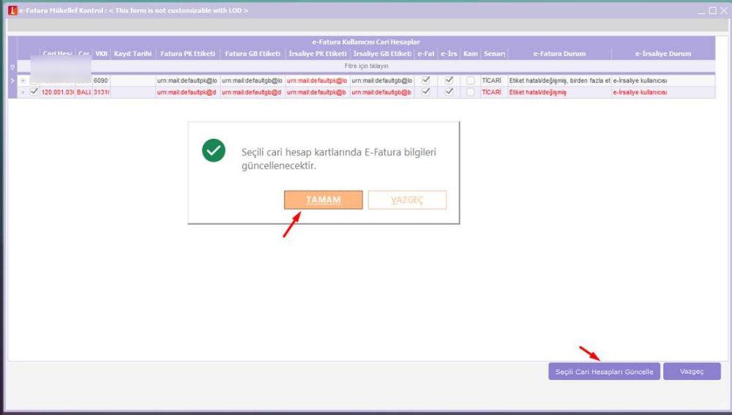Click red TİCARİ cell in the 120.001.03 row

click(494, 92)
